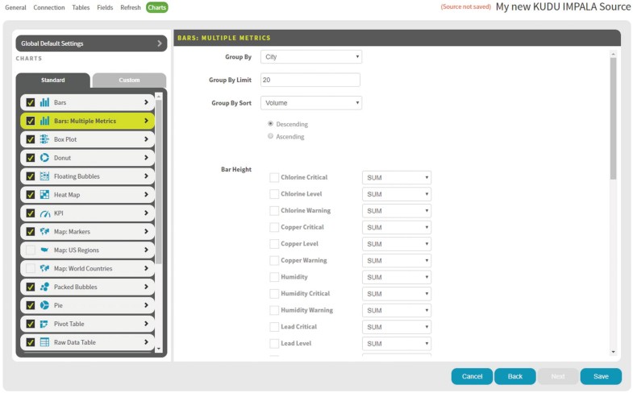Viewport: 633px width, 393px height.
Task: Open the Group By Sort Volume dropdown
Action: point(311,103)
